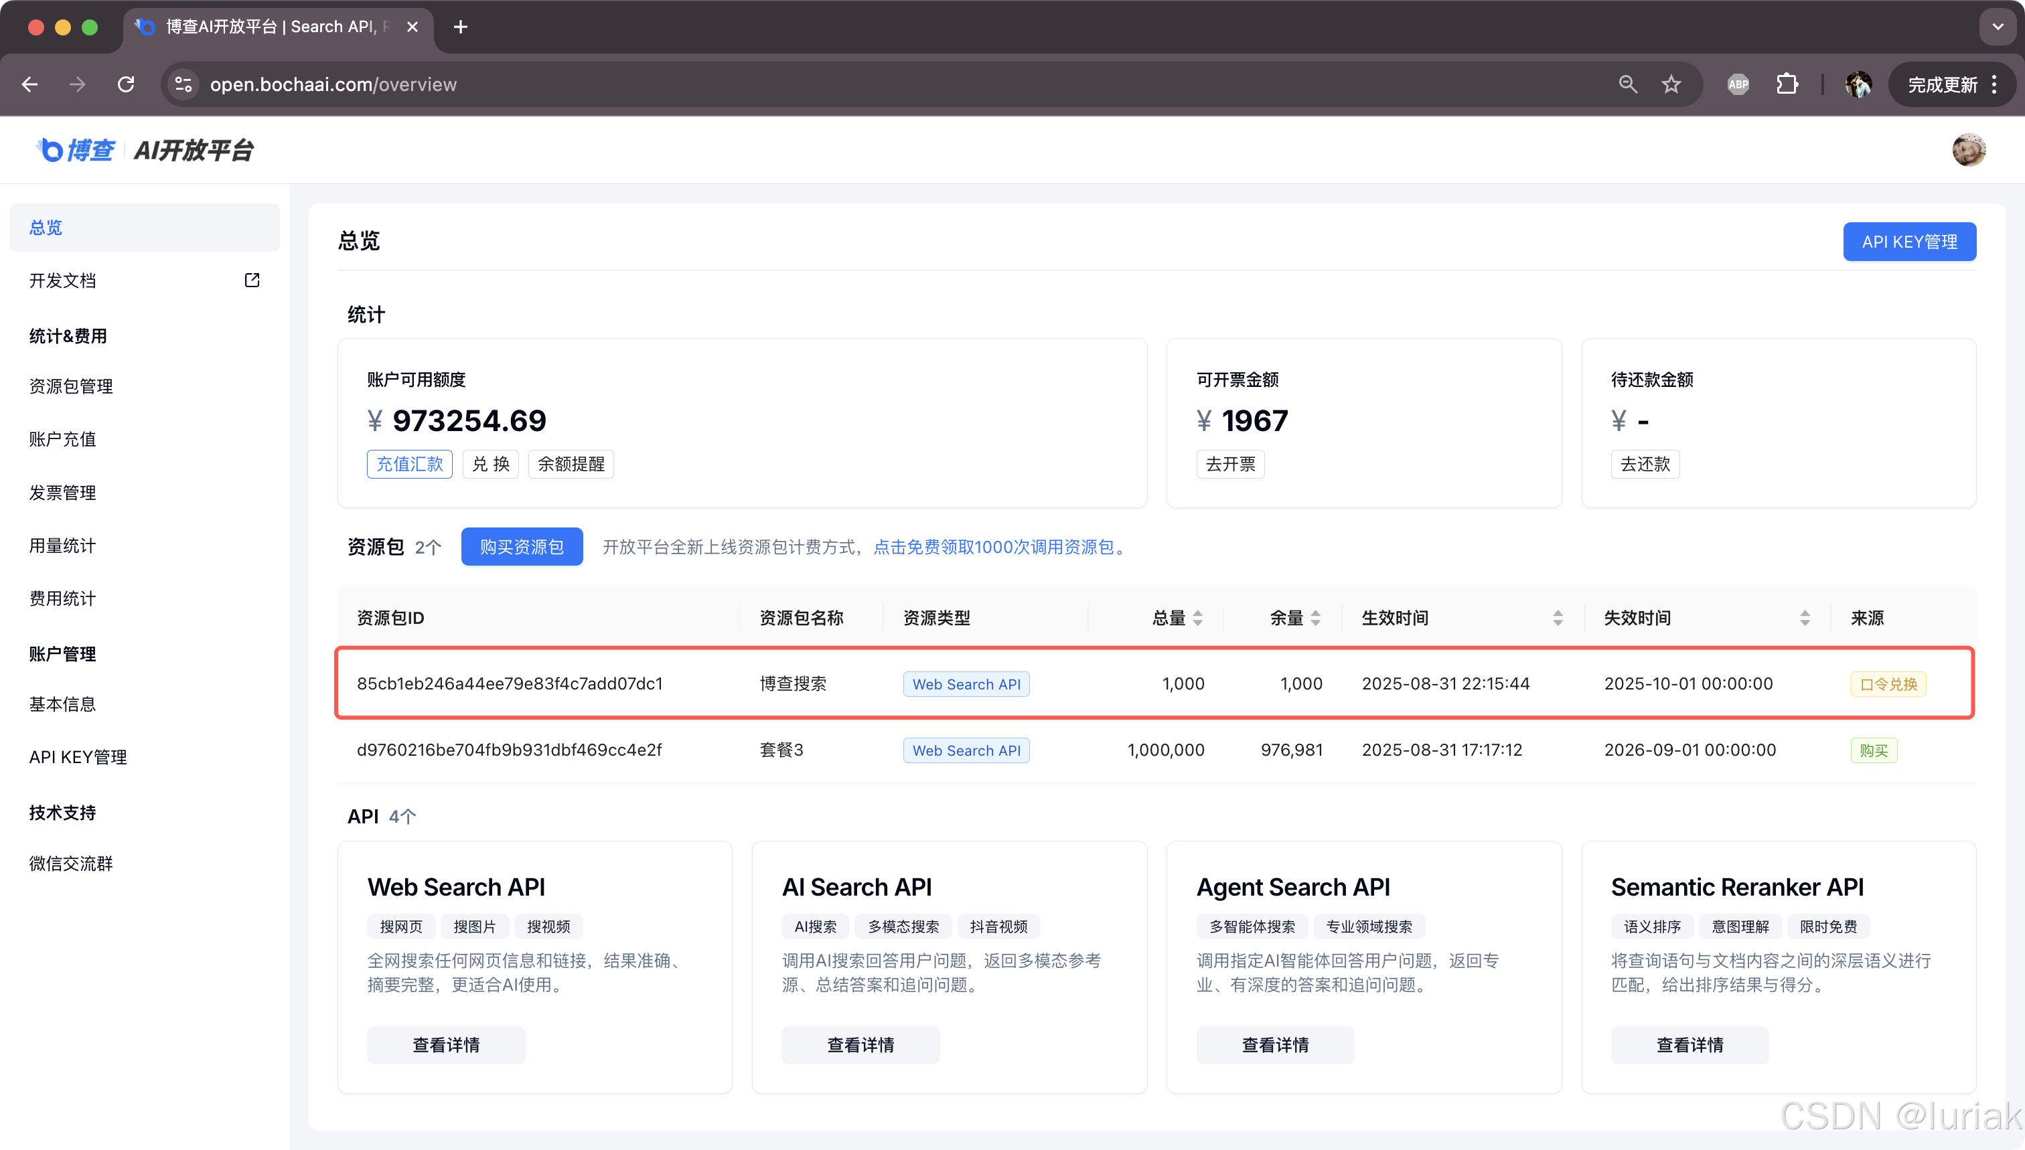Open 微信交流群 in the sidebar
Image resolution: width=2025 pixels, height=1150 pixels.
click(x=145, y=864)
